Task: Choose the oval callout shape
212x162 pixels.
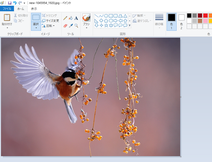Action: tap(120, 25)
